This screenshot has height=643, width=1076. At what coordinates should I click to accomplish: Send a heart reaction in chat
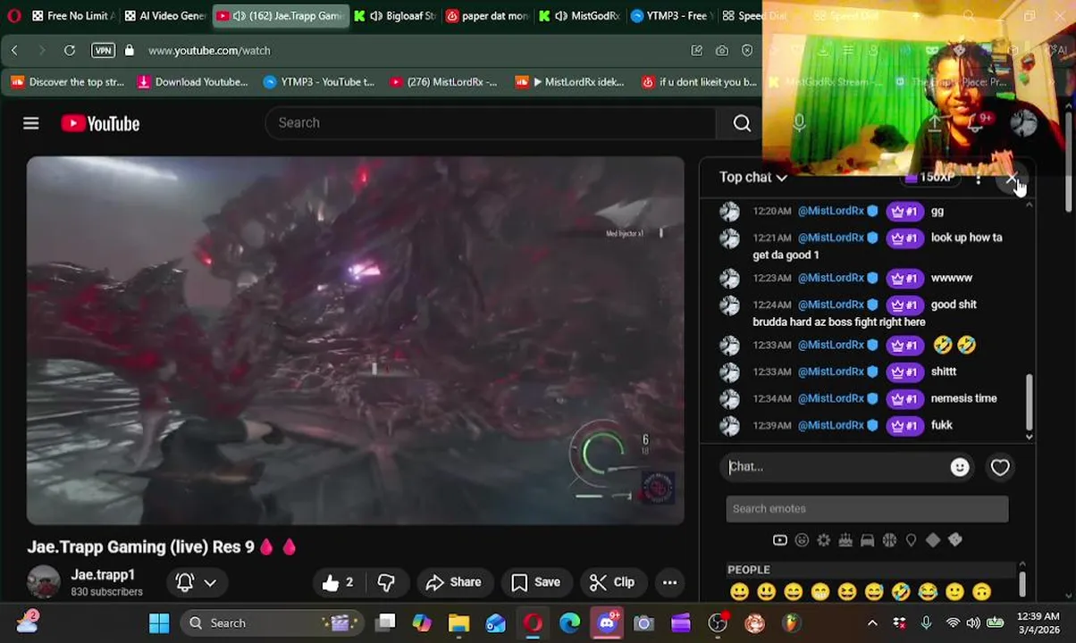pos(1000,467)
